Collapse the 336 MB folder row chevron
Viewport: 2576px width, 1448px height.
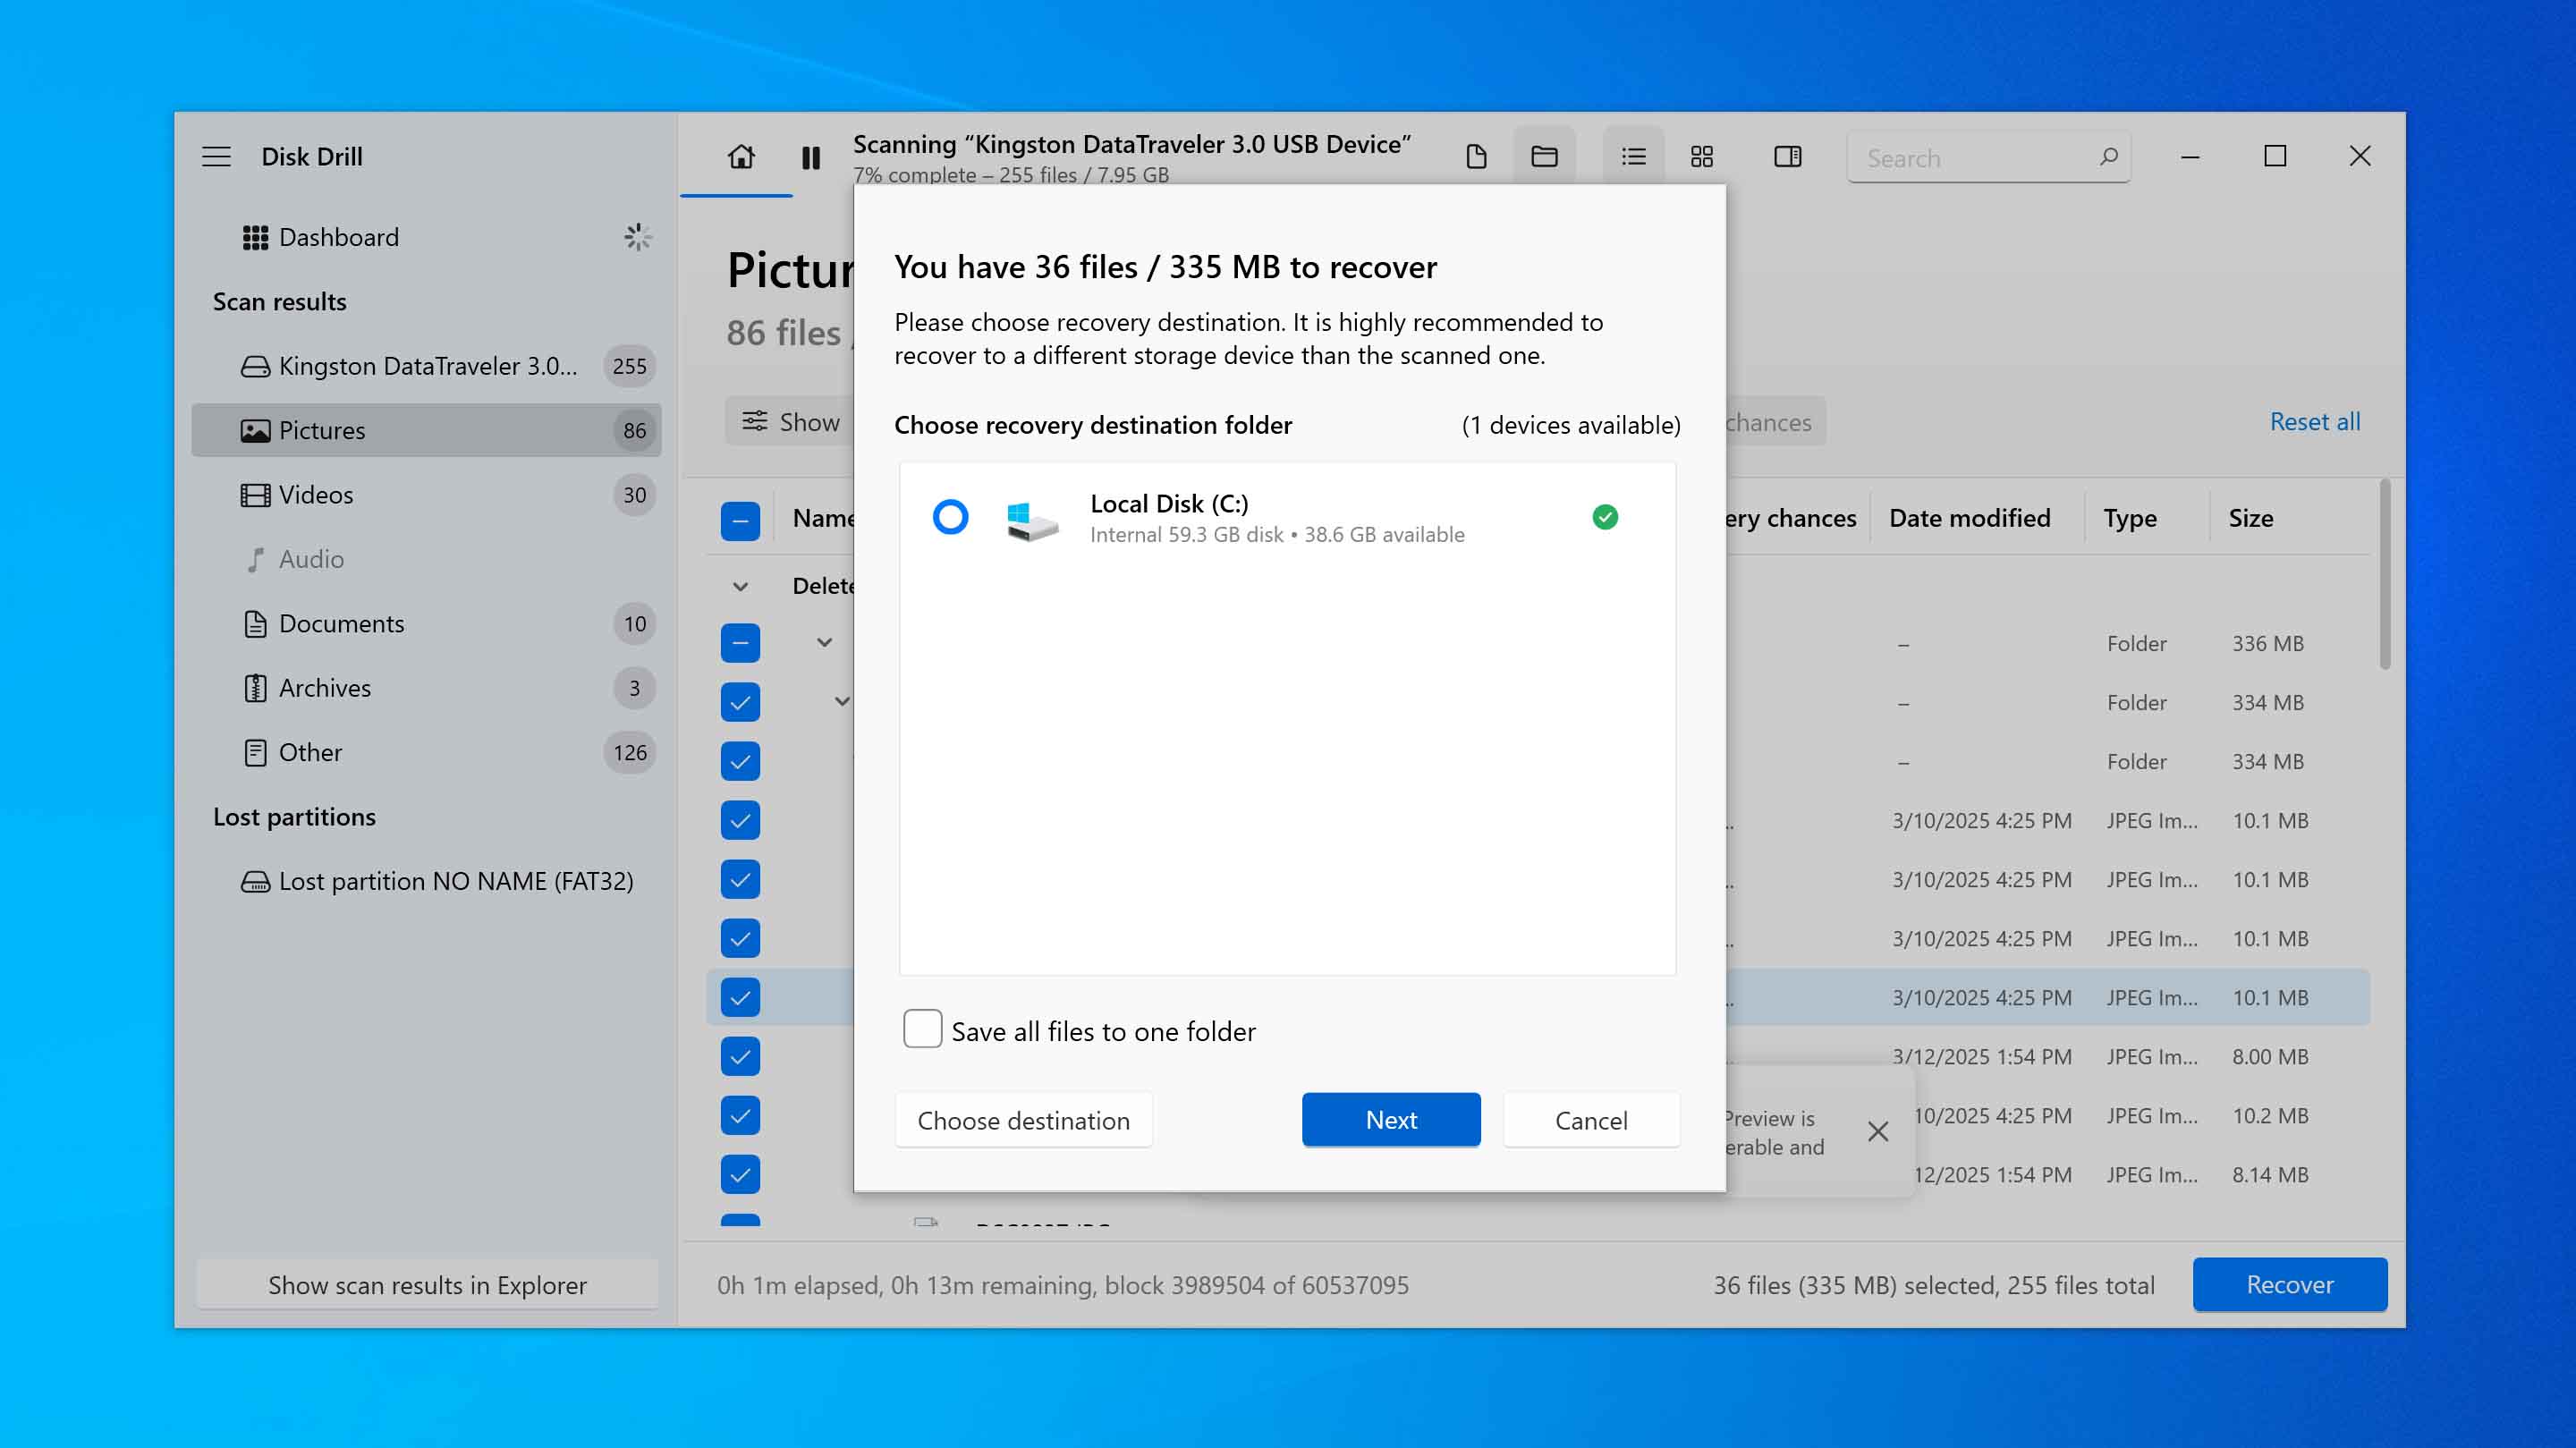[x=824, y=643]
